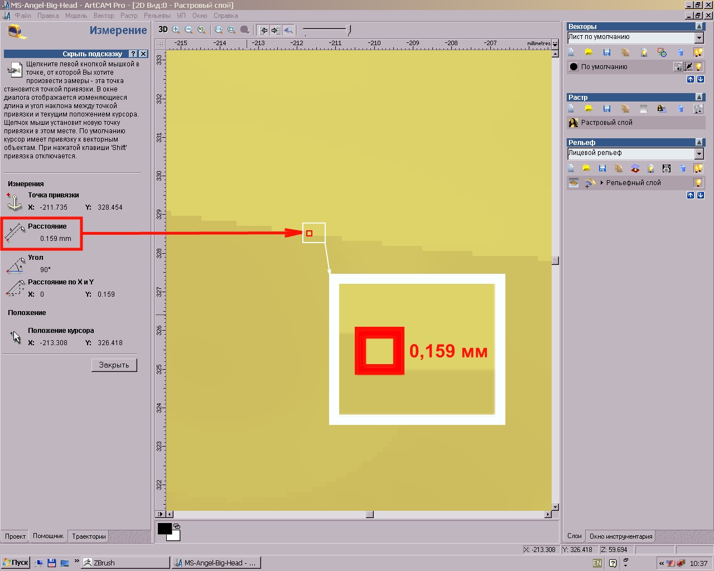
Task: Move the vector layer down
Action: pyautogui.click(x=701, y=79)
